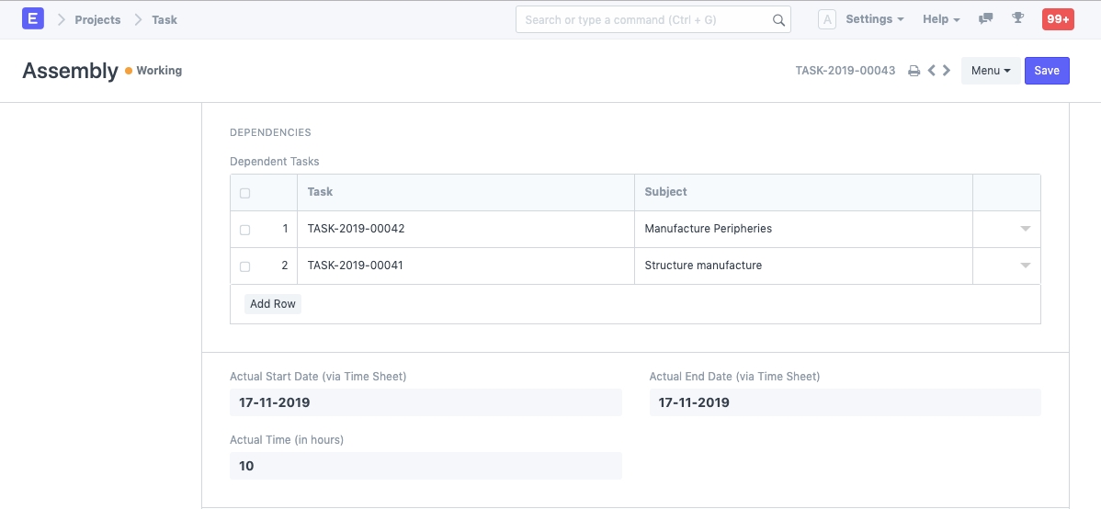Image resolution: width=1101 pixels, height=509 pixels.
Task: Go to previous task with left arrow
Action: point(931,71)
